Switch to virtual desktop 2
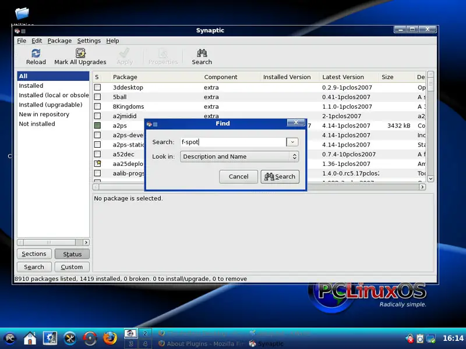466x349 pixels. pos(145,333)
